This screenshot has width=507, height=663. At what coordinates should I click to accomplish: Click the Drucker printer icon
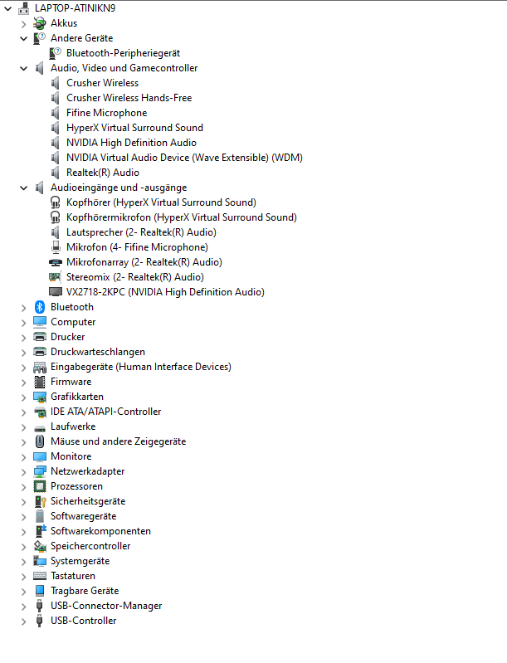[40, 337]
